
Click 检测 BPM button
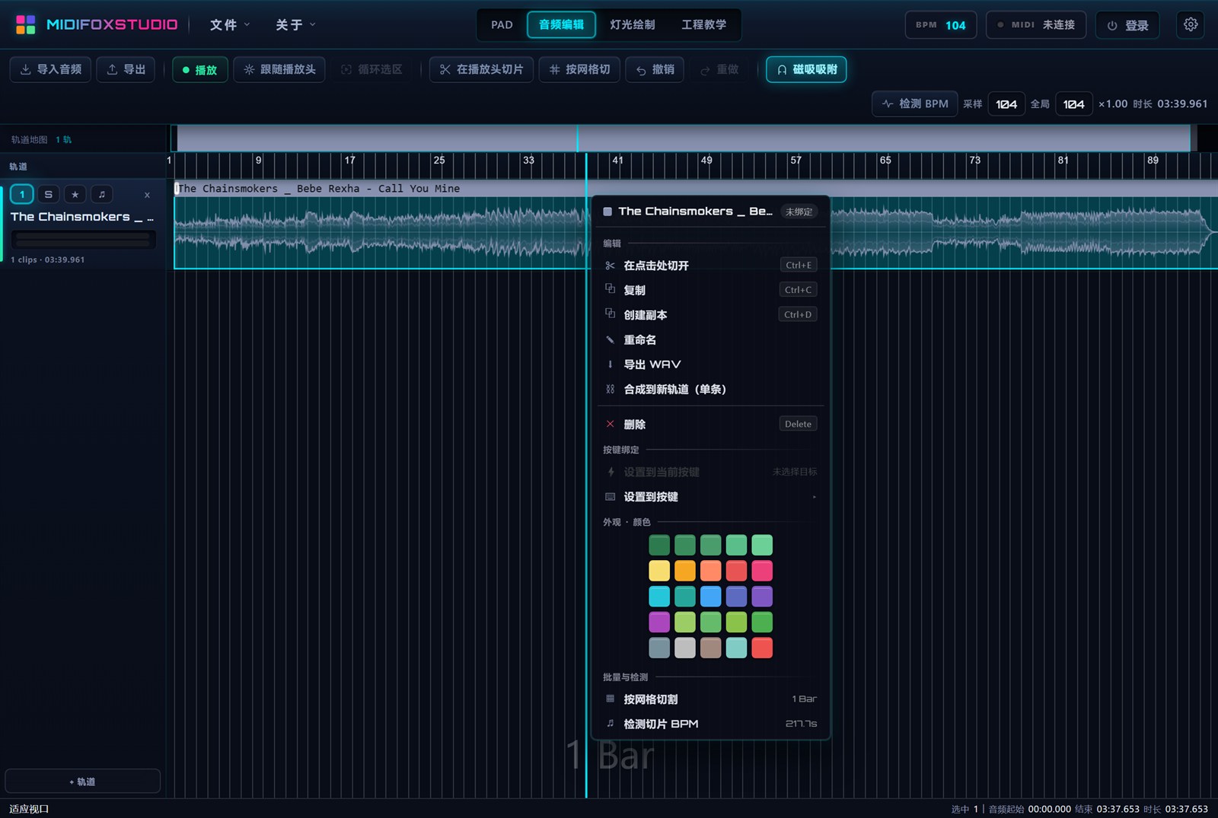coord(915,103)
